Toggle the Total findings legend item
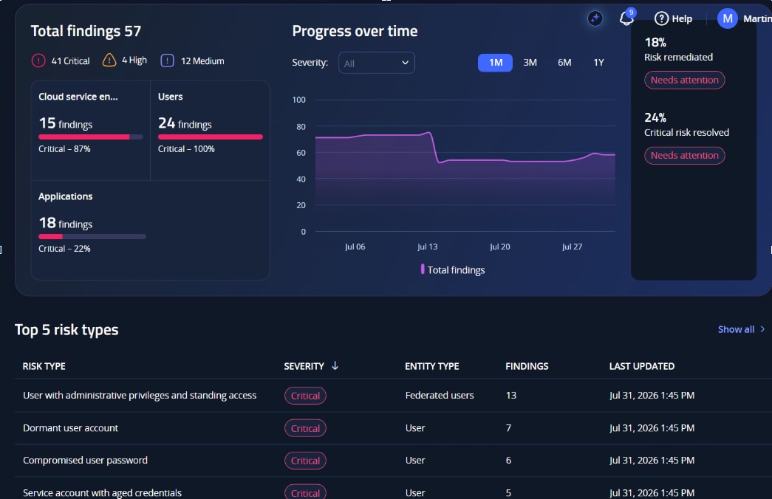Screen dimensions: 772x499 click(x=452, y=269)
